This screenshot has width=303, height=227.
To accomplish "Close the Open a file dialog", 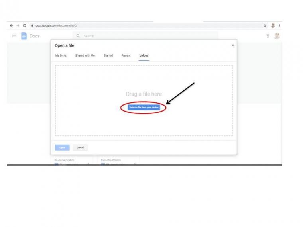I will [233, 45].
